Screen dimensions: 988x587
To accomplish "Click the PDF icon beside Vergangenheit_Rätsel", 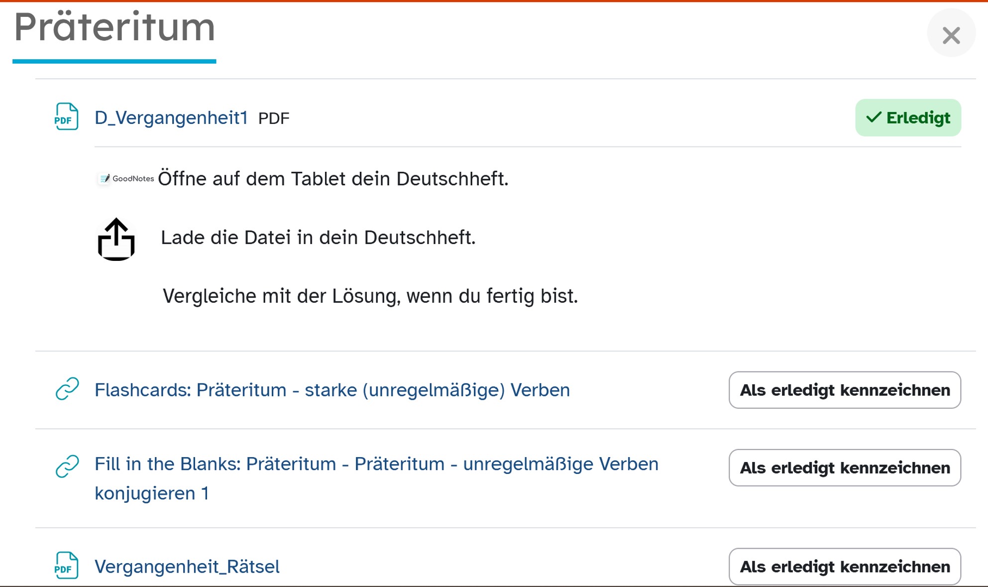I will (x=66, y=566).
